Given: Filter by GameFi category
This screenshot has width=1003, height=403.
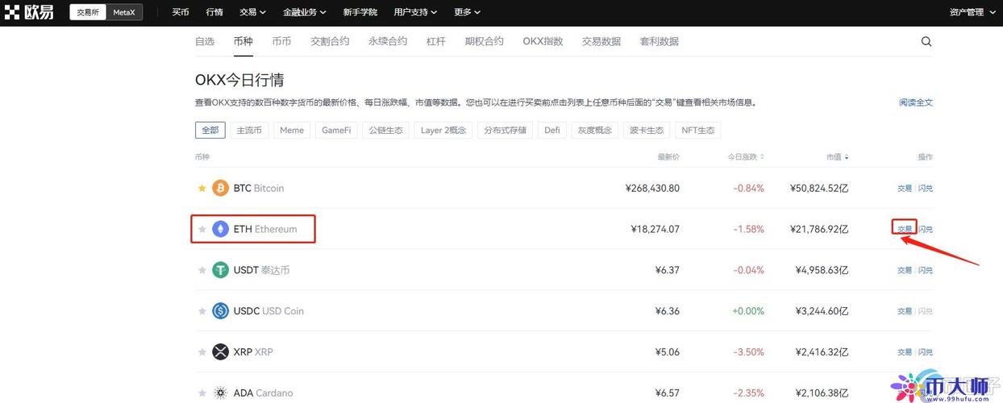Looking at the screenshot, I should [x=336, y=130].
